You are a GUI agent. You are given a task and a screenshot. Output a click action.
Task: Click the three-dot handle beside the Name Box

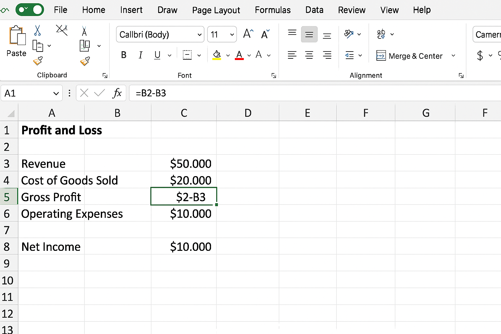(x=69, y=93)
